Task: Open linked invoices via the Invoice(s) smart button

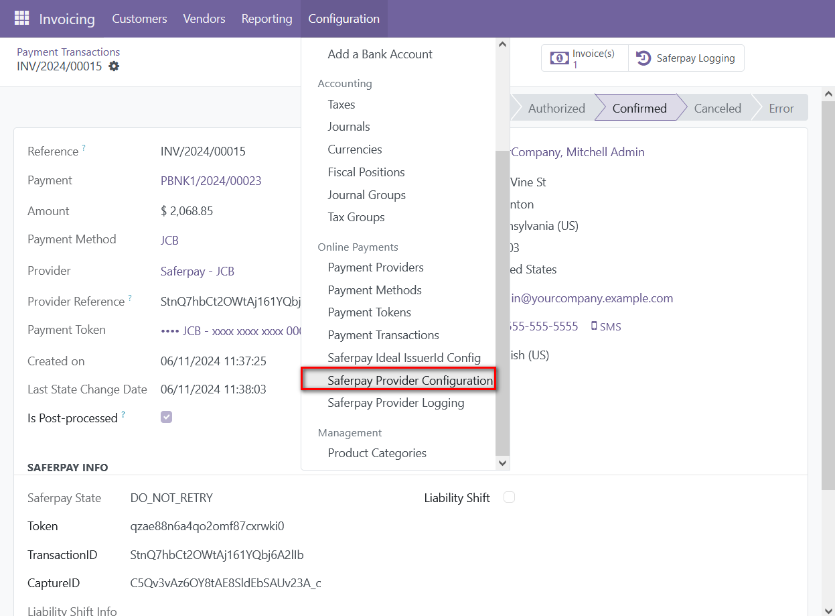Action: (583, 58)
